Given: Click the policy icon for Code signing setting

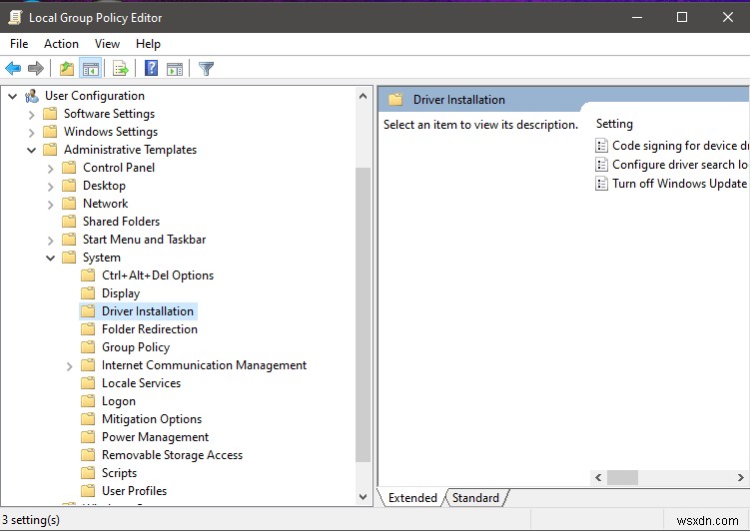Looking at the screenshot, I should point(602,146).
